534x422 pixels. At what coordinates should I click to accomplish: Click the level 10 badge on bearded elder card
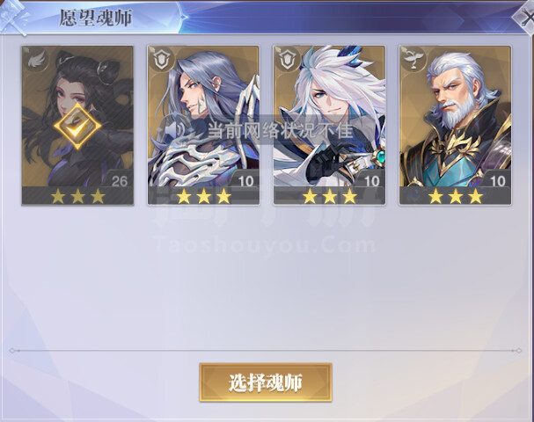click(x=498, y=180)
